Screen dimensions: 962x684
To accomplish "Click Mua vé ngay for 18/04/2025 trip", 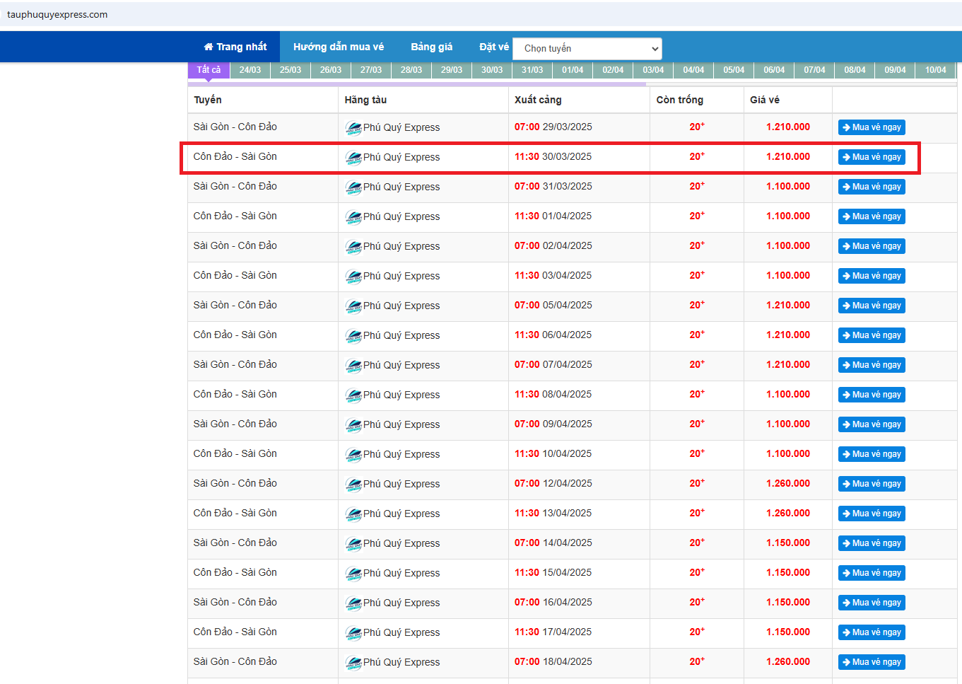I will [872, 662].
